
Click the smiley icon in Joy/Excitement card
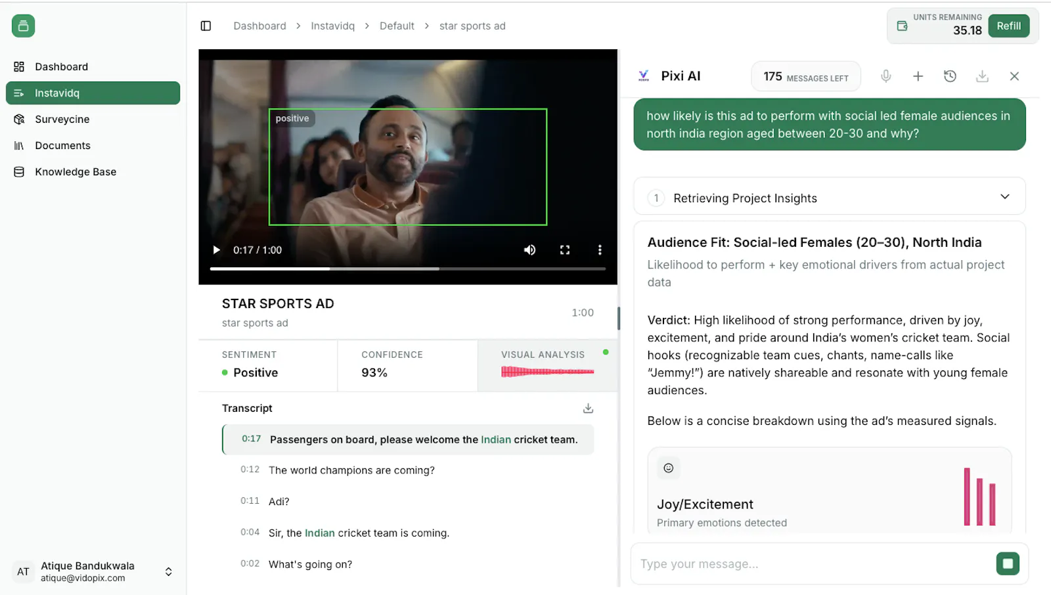pos(668,468)
